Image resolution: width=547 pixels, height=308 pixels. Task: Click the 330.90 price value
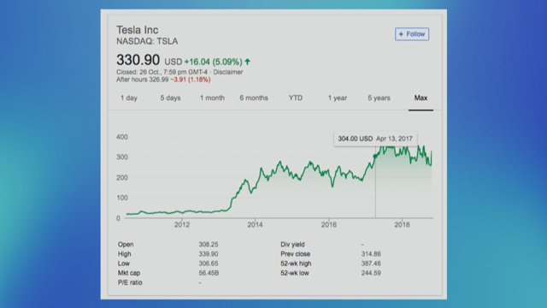pos(138,60)
